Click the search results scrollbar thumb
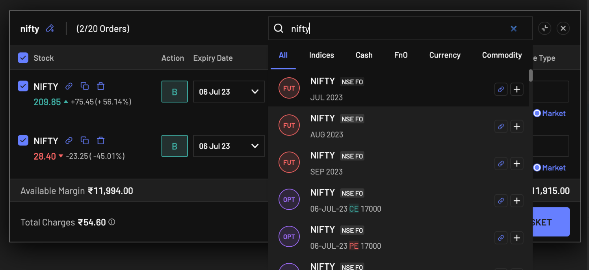The width and height of the screenshot is (589, 270). tap(530, 76)
